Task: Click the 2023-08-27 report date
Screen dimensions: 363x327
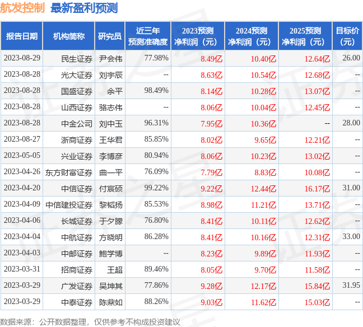Action: (22, 139)
